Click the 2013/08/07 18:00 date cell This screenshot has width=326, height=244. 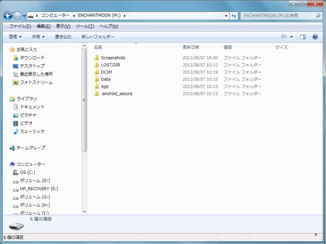200,58
